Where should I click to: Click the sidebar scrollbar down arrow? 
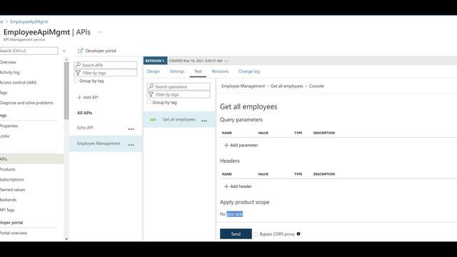pos(66,239)
